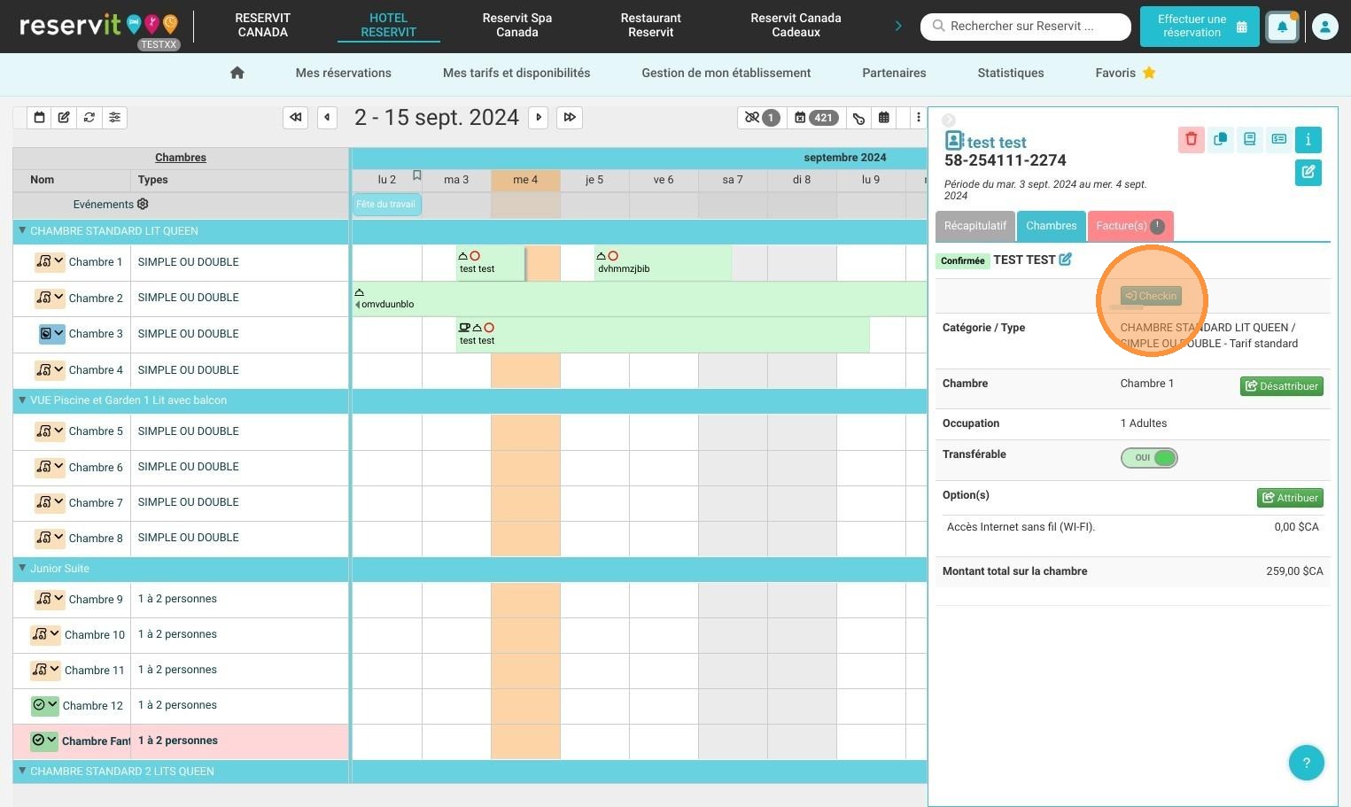Viewport: 1351px width, 807px height.
Task: Open Favoris menu
Action: pos(1125,73)
